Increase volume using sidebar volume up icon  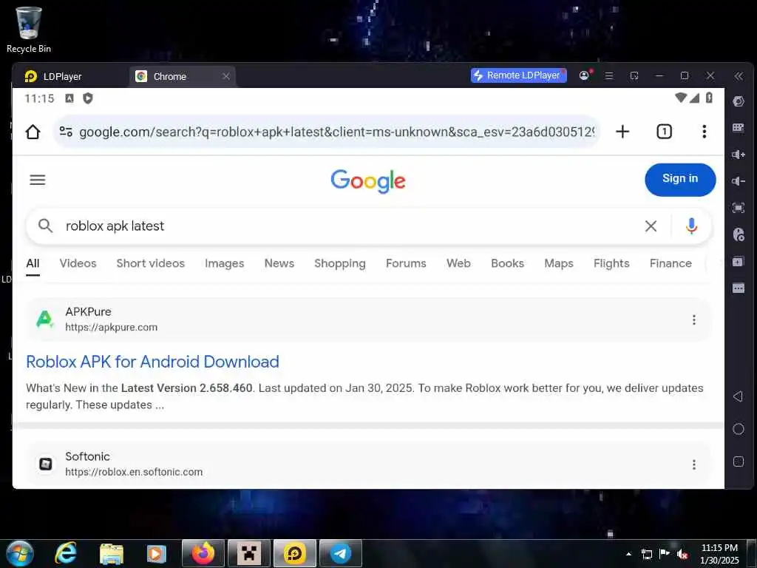(739, 155)
